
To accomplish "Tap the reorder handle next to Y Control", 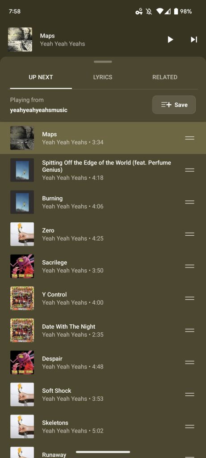I will tap(189, 298).
